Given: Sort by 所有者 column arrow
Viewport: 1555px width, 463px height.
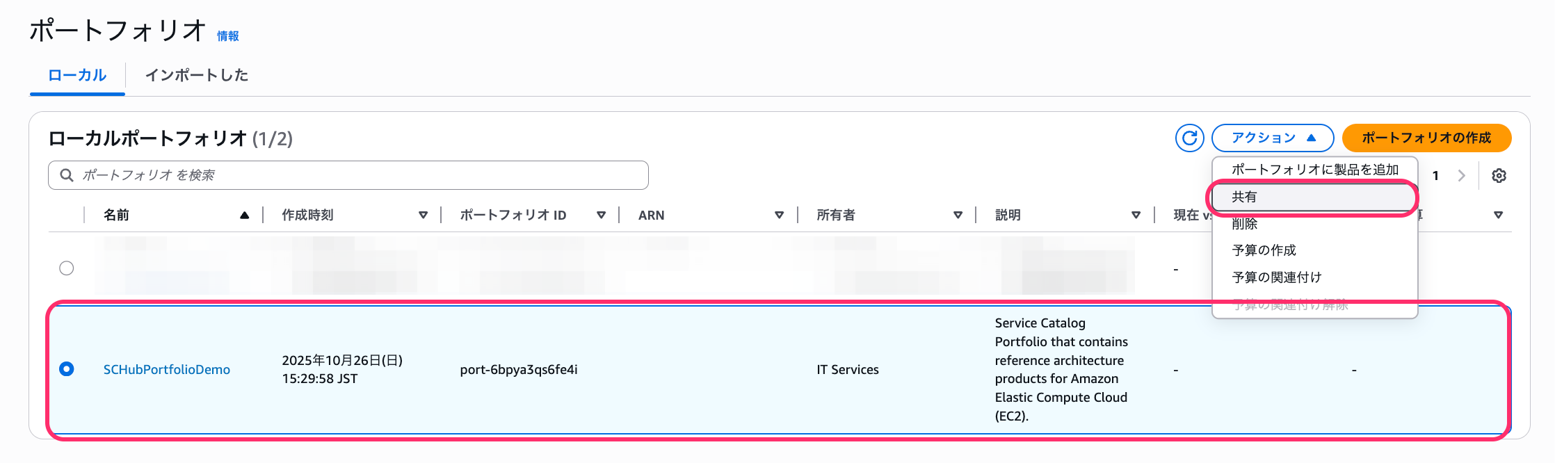Looking at the screenshot, I should click(958, 216).
